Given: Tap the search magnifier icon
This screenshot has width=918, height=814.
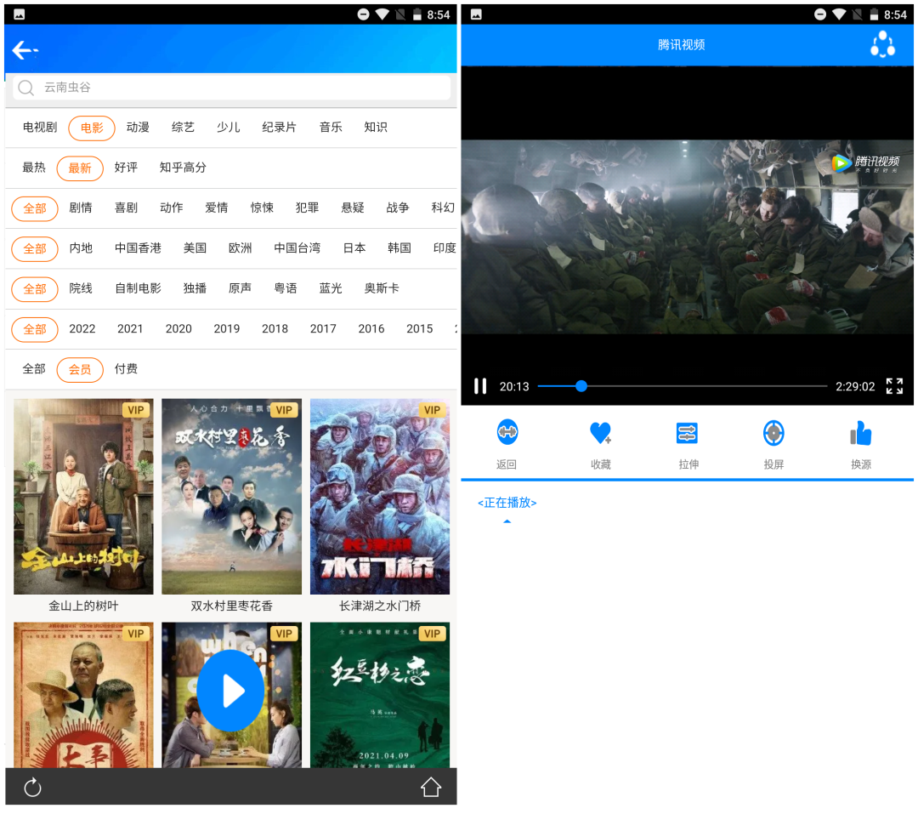Looking at the screenshot, I should pos(25,88).
